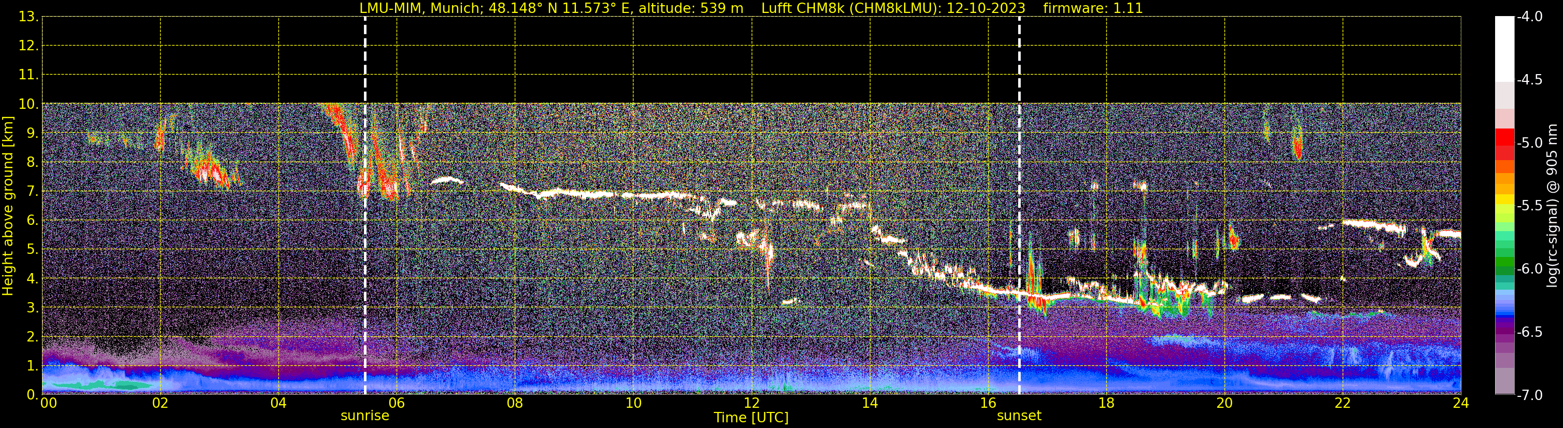Click the 'Height above ground [km]' axis title

8,206
